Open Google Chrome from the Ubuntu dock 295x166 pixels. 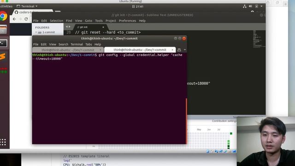click(3, 16)
